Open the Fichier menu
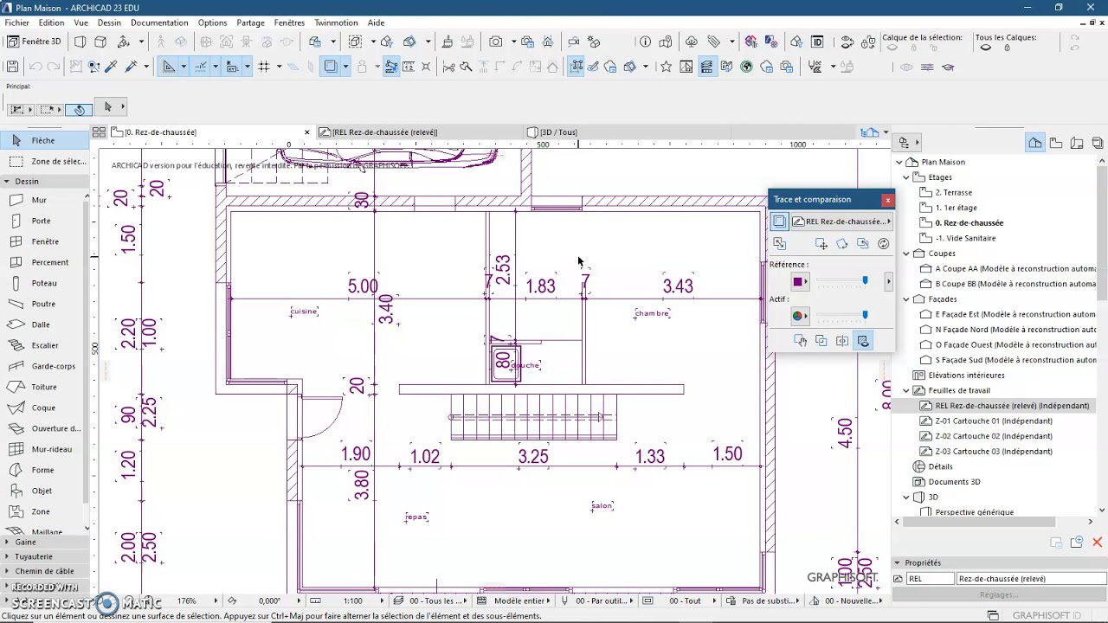 [x=16, y=22]
